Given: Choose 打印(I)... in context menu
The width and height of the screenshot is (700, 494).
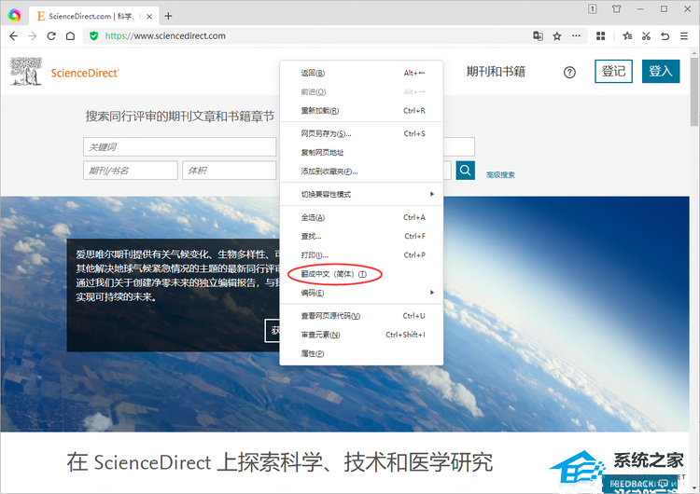Looking at the screenshot, I should pyautogui.click(x=361, y=255).
